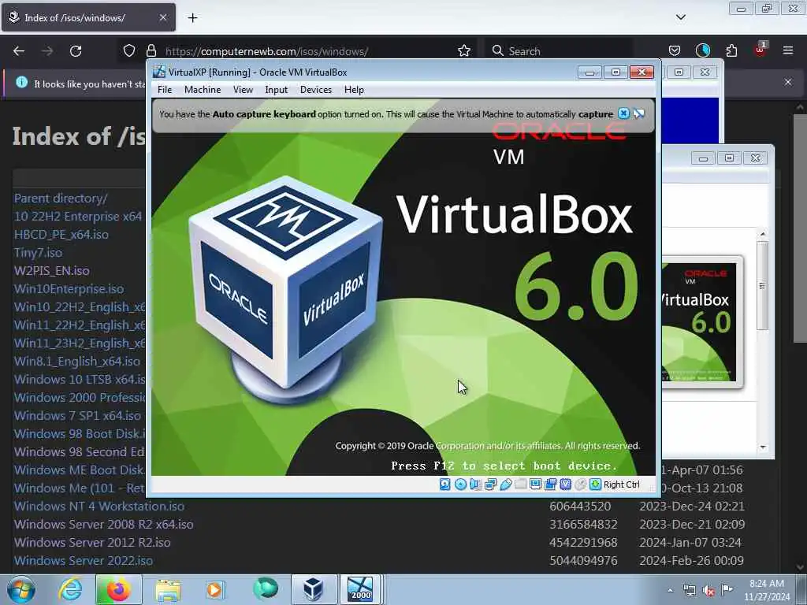The height and width of the screenshot is (605, 807).
Task: Click the blue circular extension icon
Action: click(702, 50)
